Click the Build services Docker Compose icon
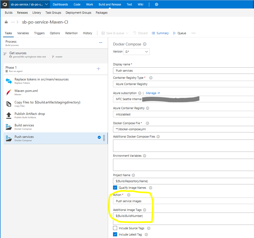The width and height of the screenshot is (254, 238). click(x=9, y=127)
